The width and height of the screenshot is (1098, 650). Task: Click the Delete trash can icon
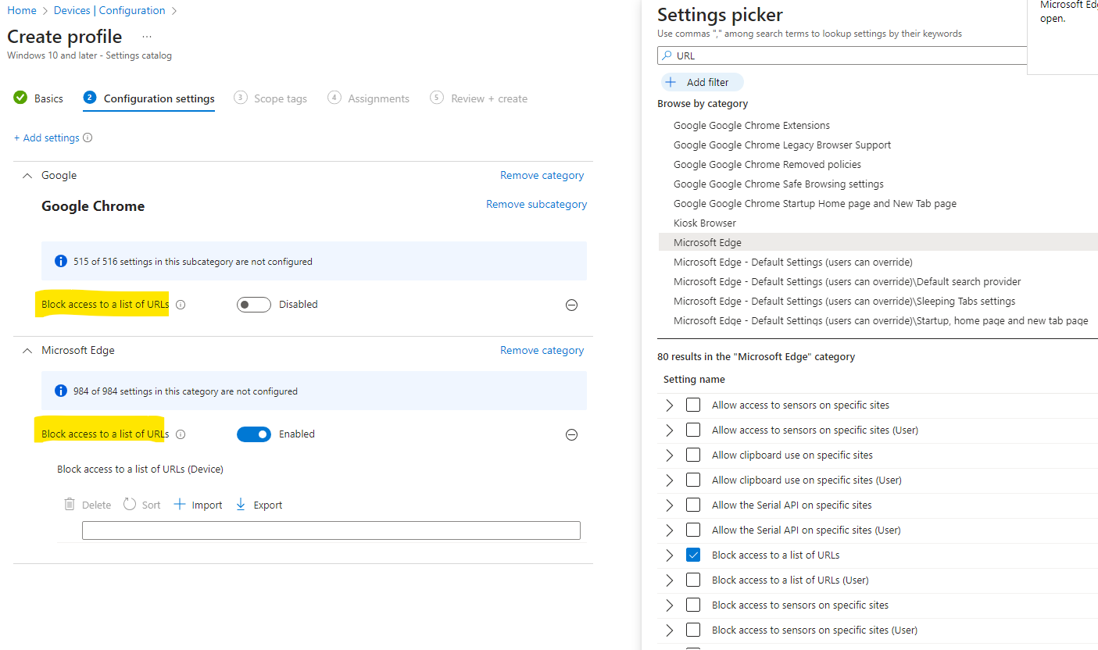pos(70,505)
